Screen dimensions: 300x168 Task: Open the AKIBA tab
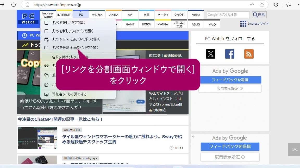(x=114, y=15)
